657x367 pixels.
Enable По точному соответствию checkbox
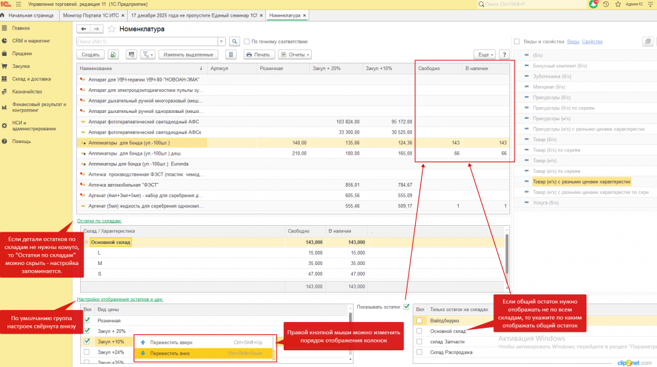tap(247, 42)
